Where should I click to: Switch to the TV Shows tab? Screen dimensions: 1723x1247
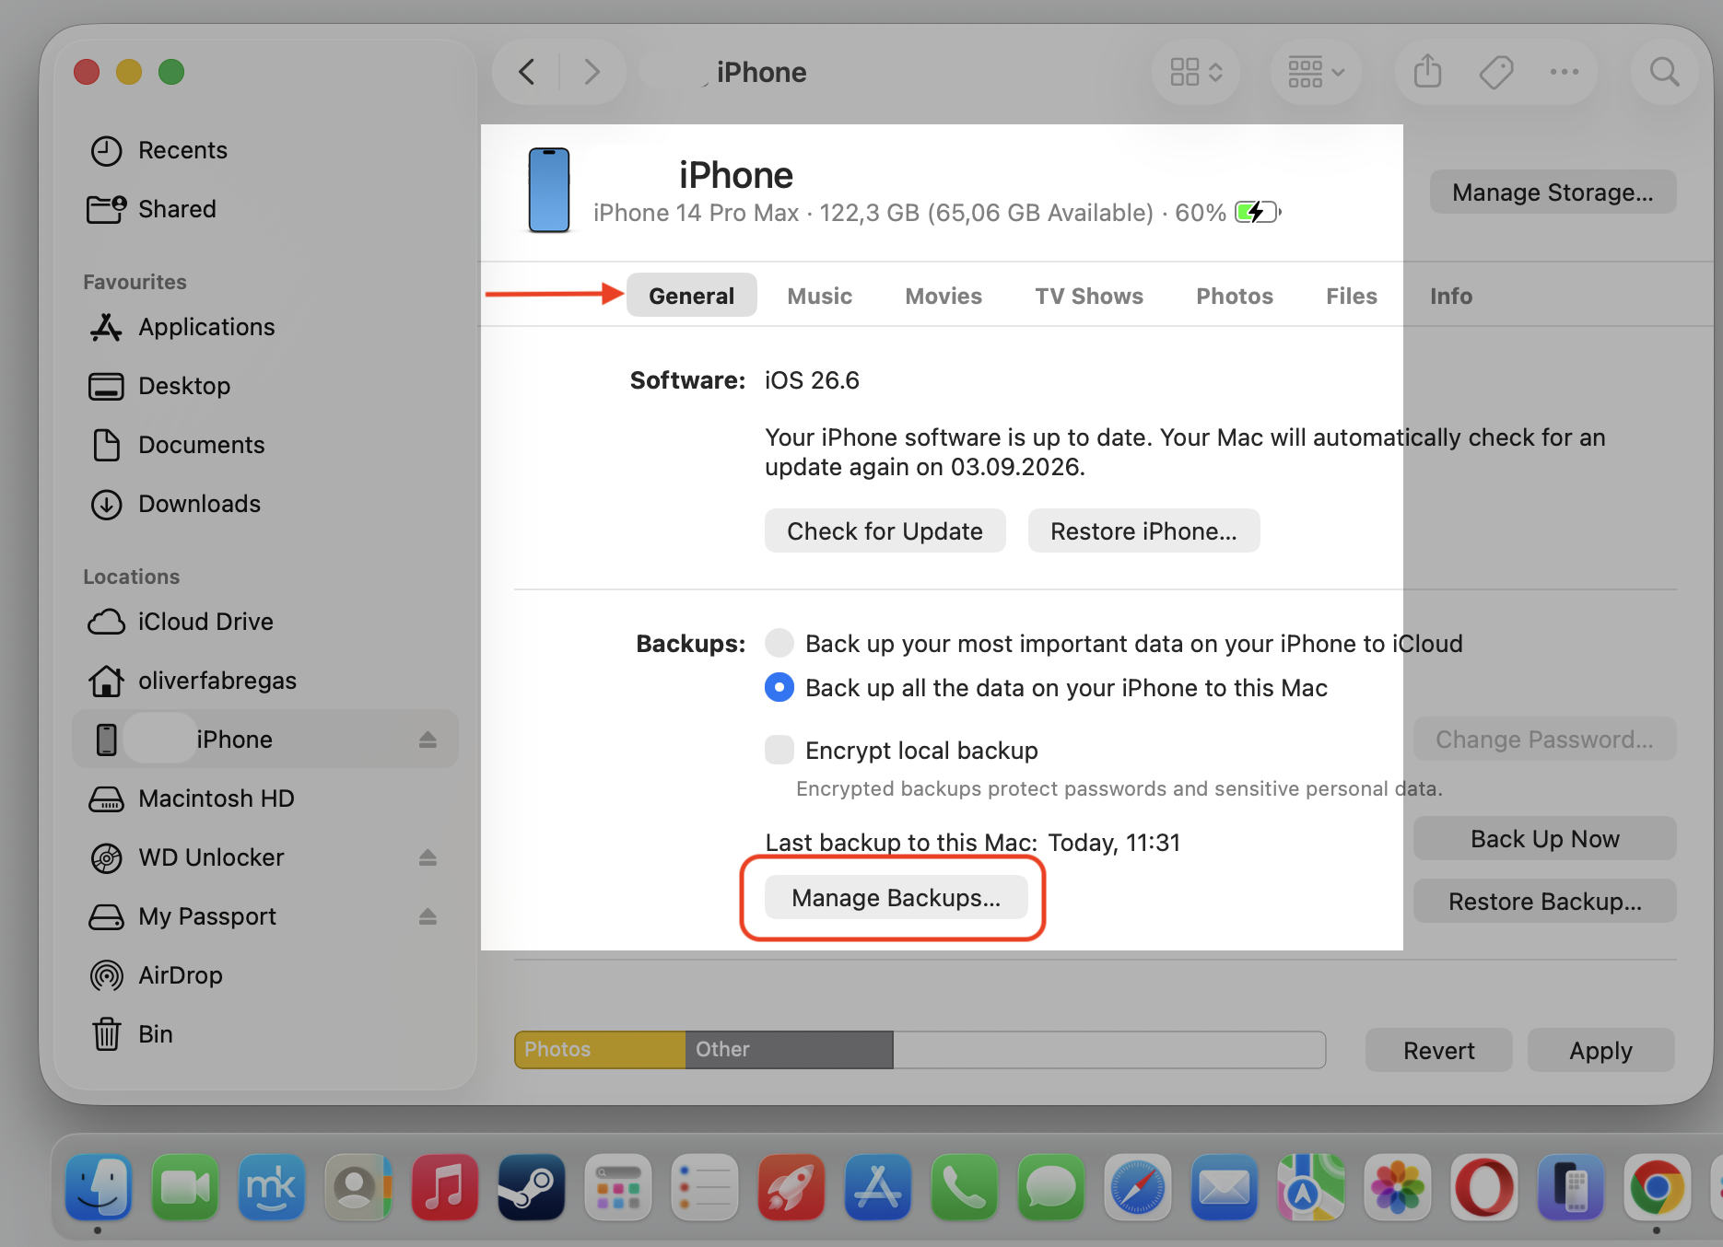tap(1088, 296)
